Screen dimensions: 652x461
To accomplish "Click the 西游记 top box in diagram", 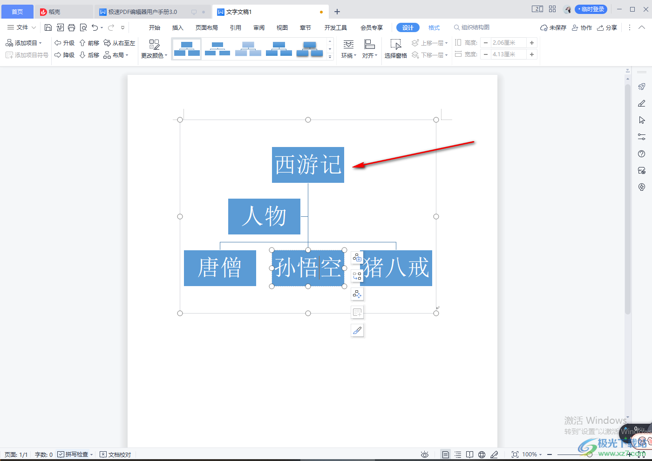I will click(x=308, y=165).
